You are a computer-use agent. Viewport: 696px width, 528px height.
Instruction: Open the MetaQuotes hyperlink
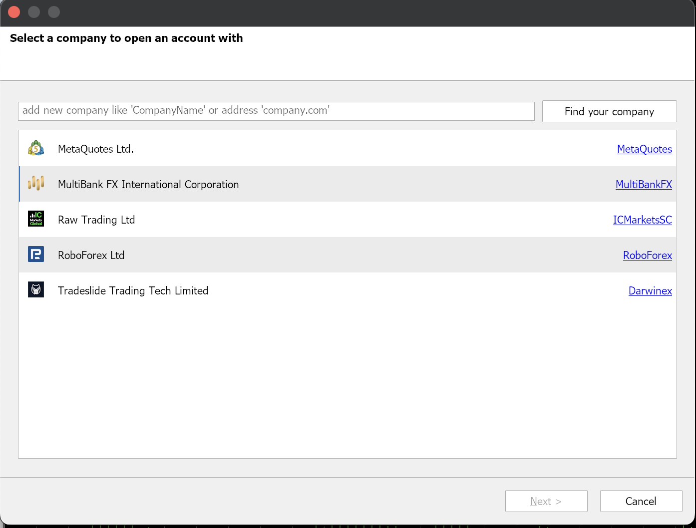click(644, 149)
